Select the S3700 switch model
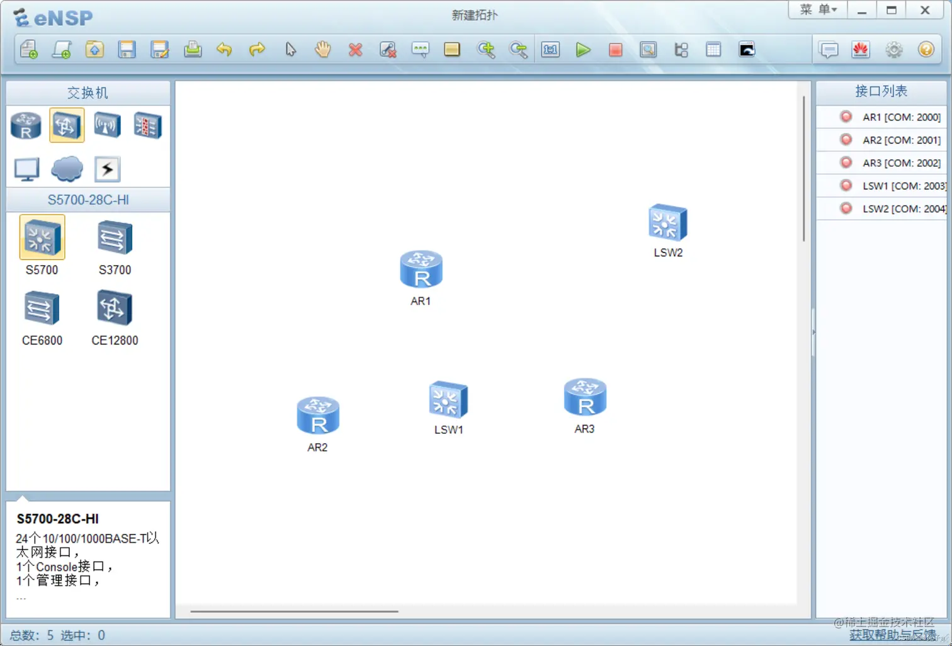The width and height of the screenshot is (952, 646). (115, 247)
